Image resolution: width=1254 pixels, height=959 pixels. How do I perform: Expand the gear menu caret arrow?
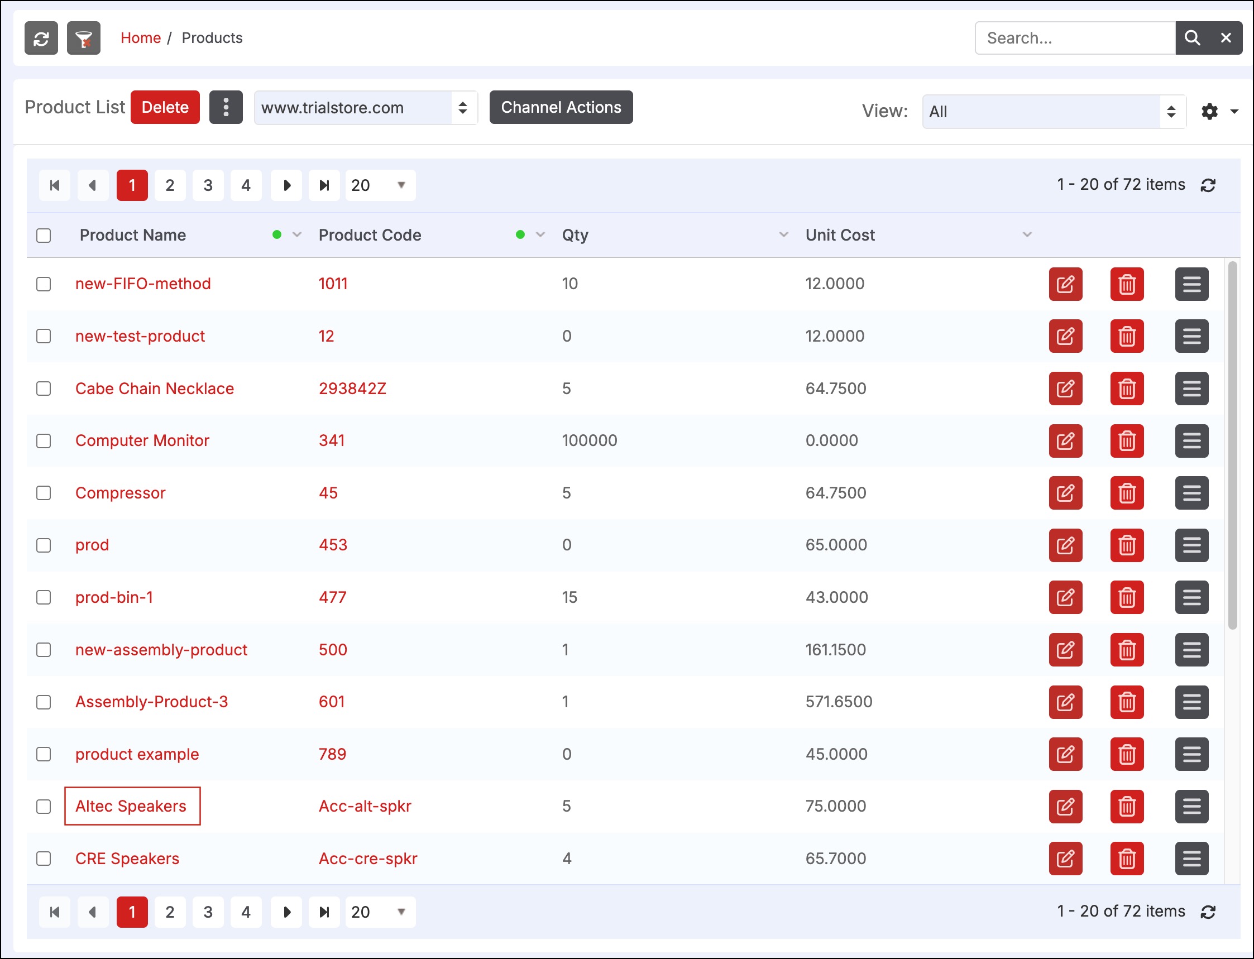(1234, 111)
